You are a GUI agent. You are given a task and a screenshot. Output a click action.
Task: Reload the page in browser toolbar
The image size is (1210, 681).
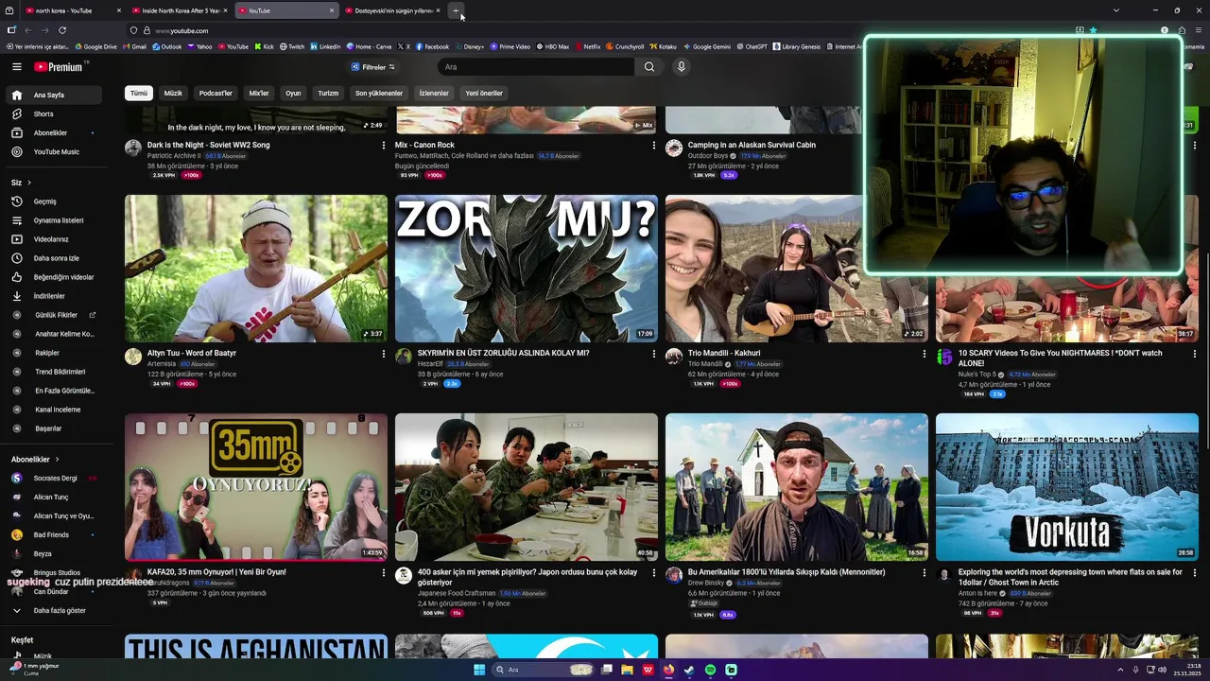coord(61,30)
